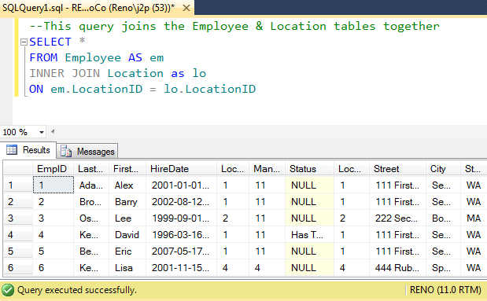The width and height of the screenshot is (487, 301).
Task: Click the horizontal scroll left arrow
Action: click(53, 131)
